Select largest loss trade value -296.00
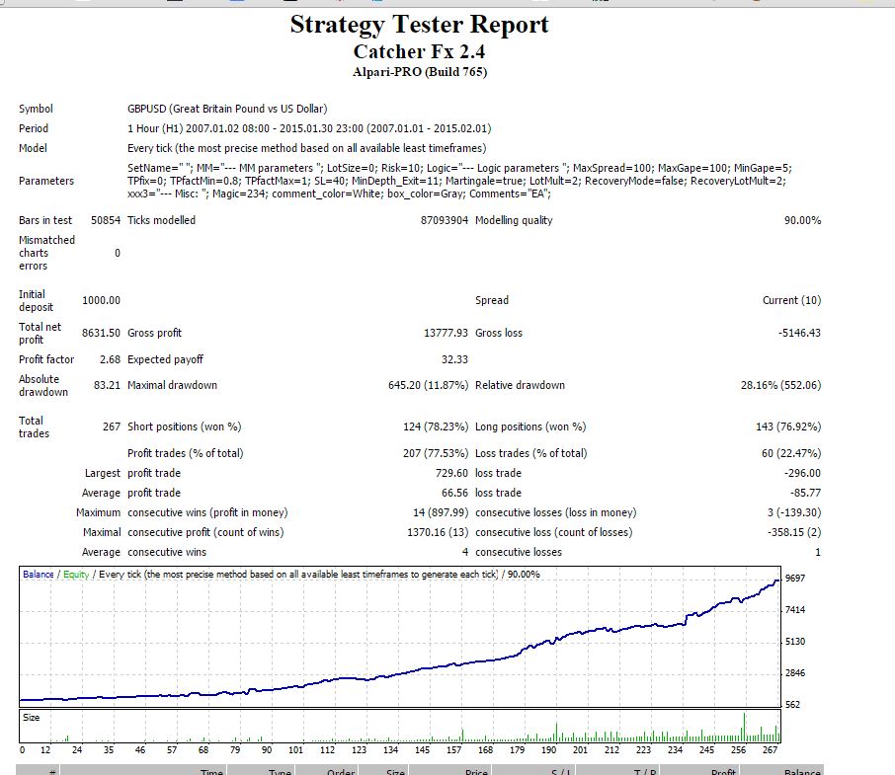 802,473
